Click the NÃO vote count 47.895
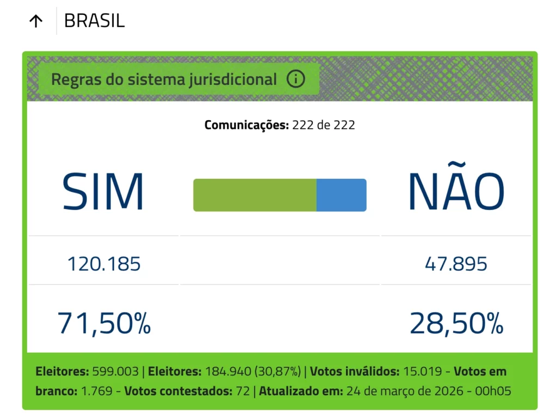The height and width of the screenshot is (419, 557). pyautogui.click(x=456, y=265)
